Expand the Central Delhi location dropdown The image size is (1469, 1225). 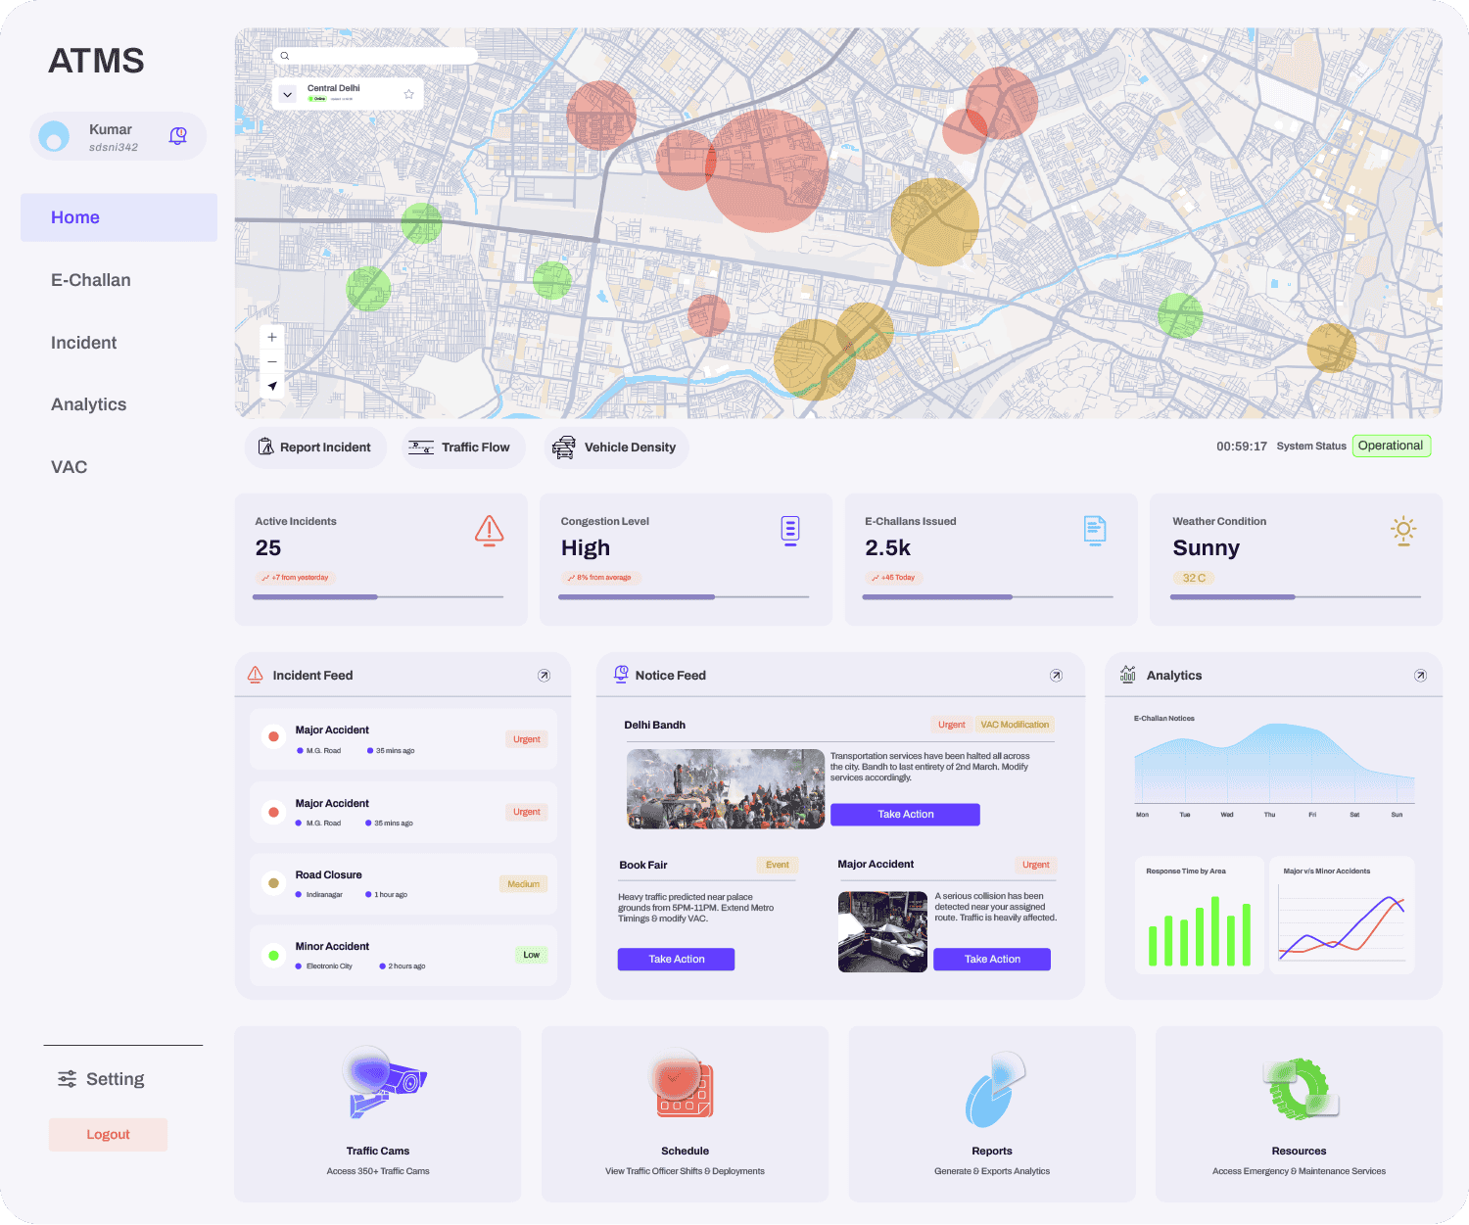pyautogui.click(x=287, y=95)
